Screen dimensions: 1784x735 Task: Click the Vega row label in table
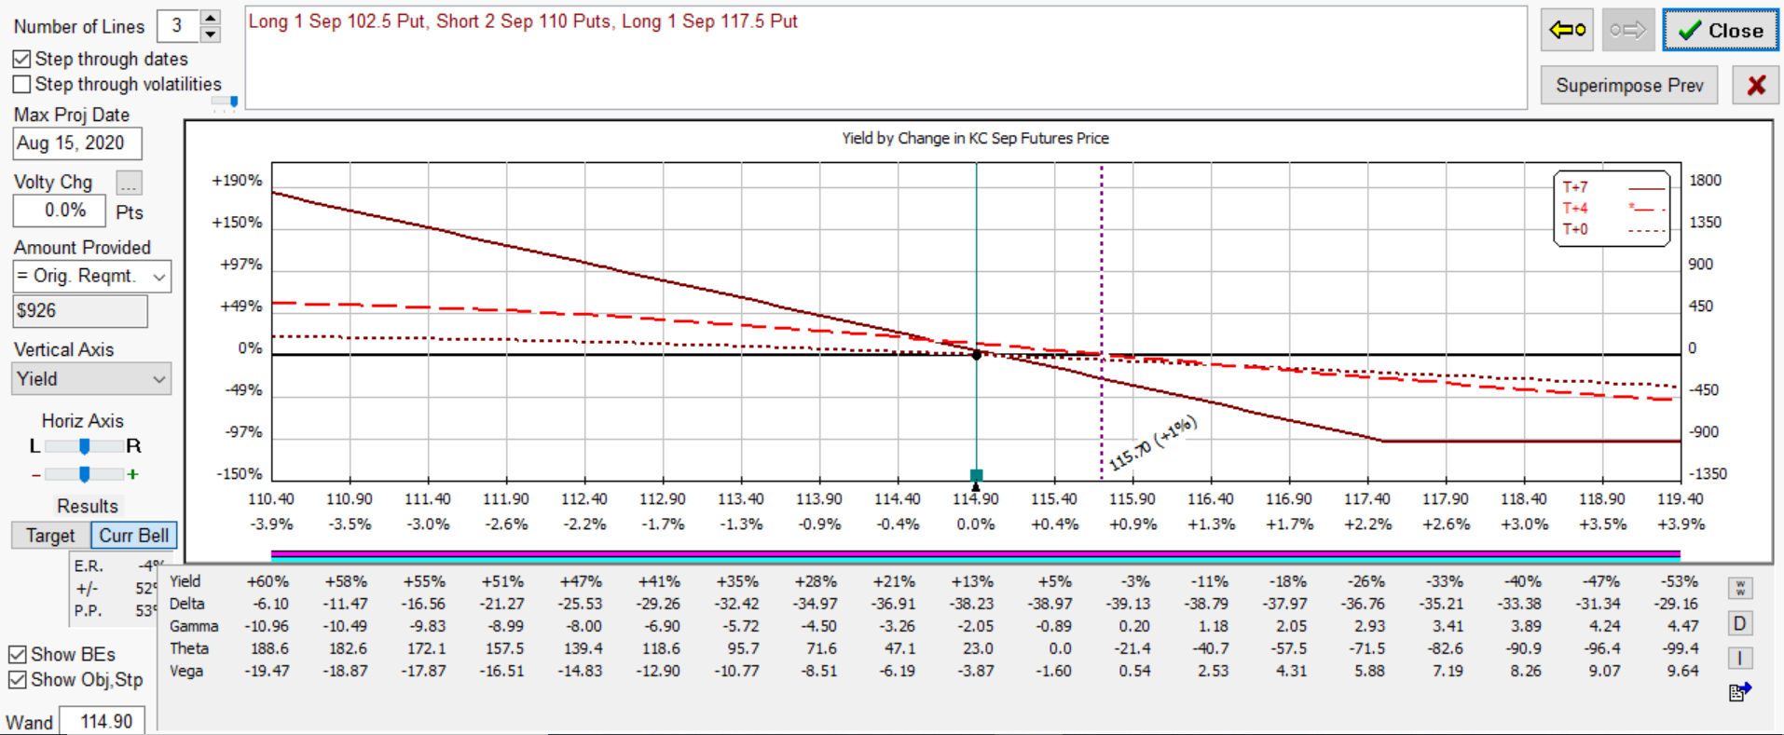[x=185, y=671]
